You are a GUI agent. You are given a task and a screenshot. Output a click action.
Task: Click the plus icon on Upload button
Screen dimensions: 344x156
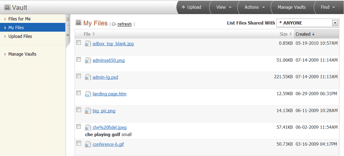(x=184, y=7)
